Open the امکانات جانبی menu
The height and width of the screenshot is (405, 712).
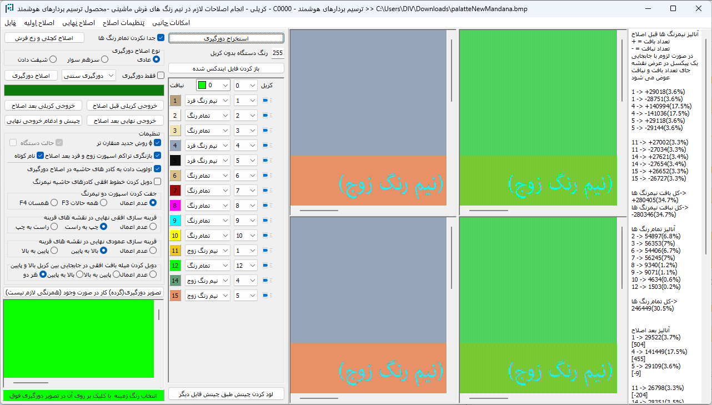click(171, 23)
